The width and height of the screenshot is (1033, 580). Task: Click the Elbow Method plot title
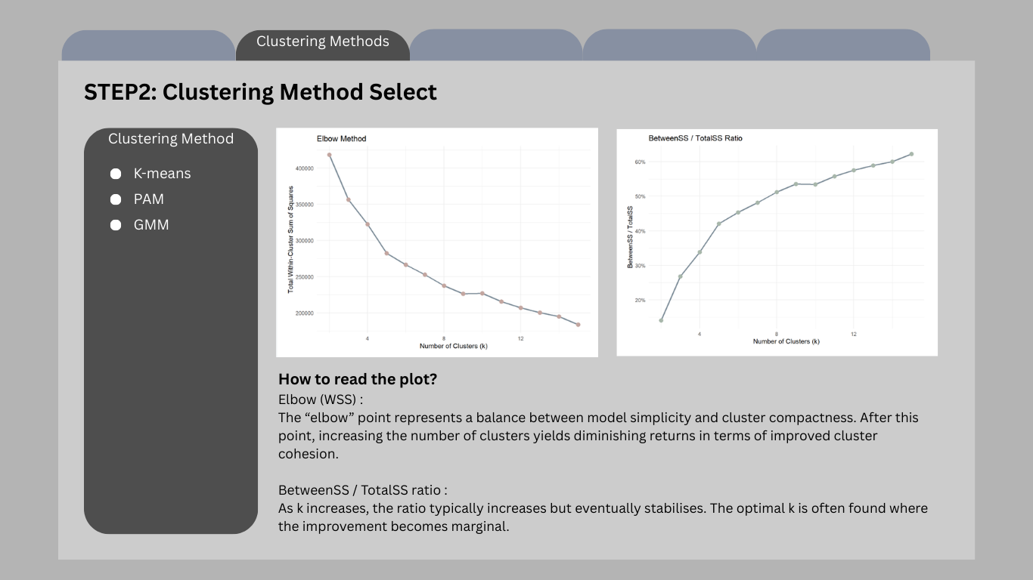341,139
